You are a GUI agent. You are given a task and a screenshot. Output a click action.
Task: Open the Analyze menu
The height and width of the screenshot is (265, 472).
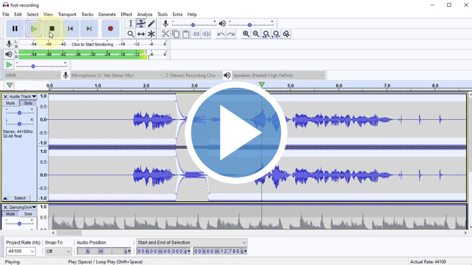145,14
